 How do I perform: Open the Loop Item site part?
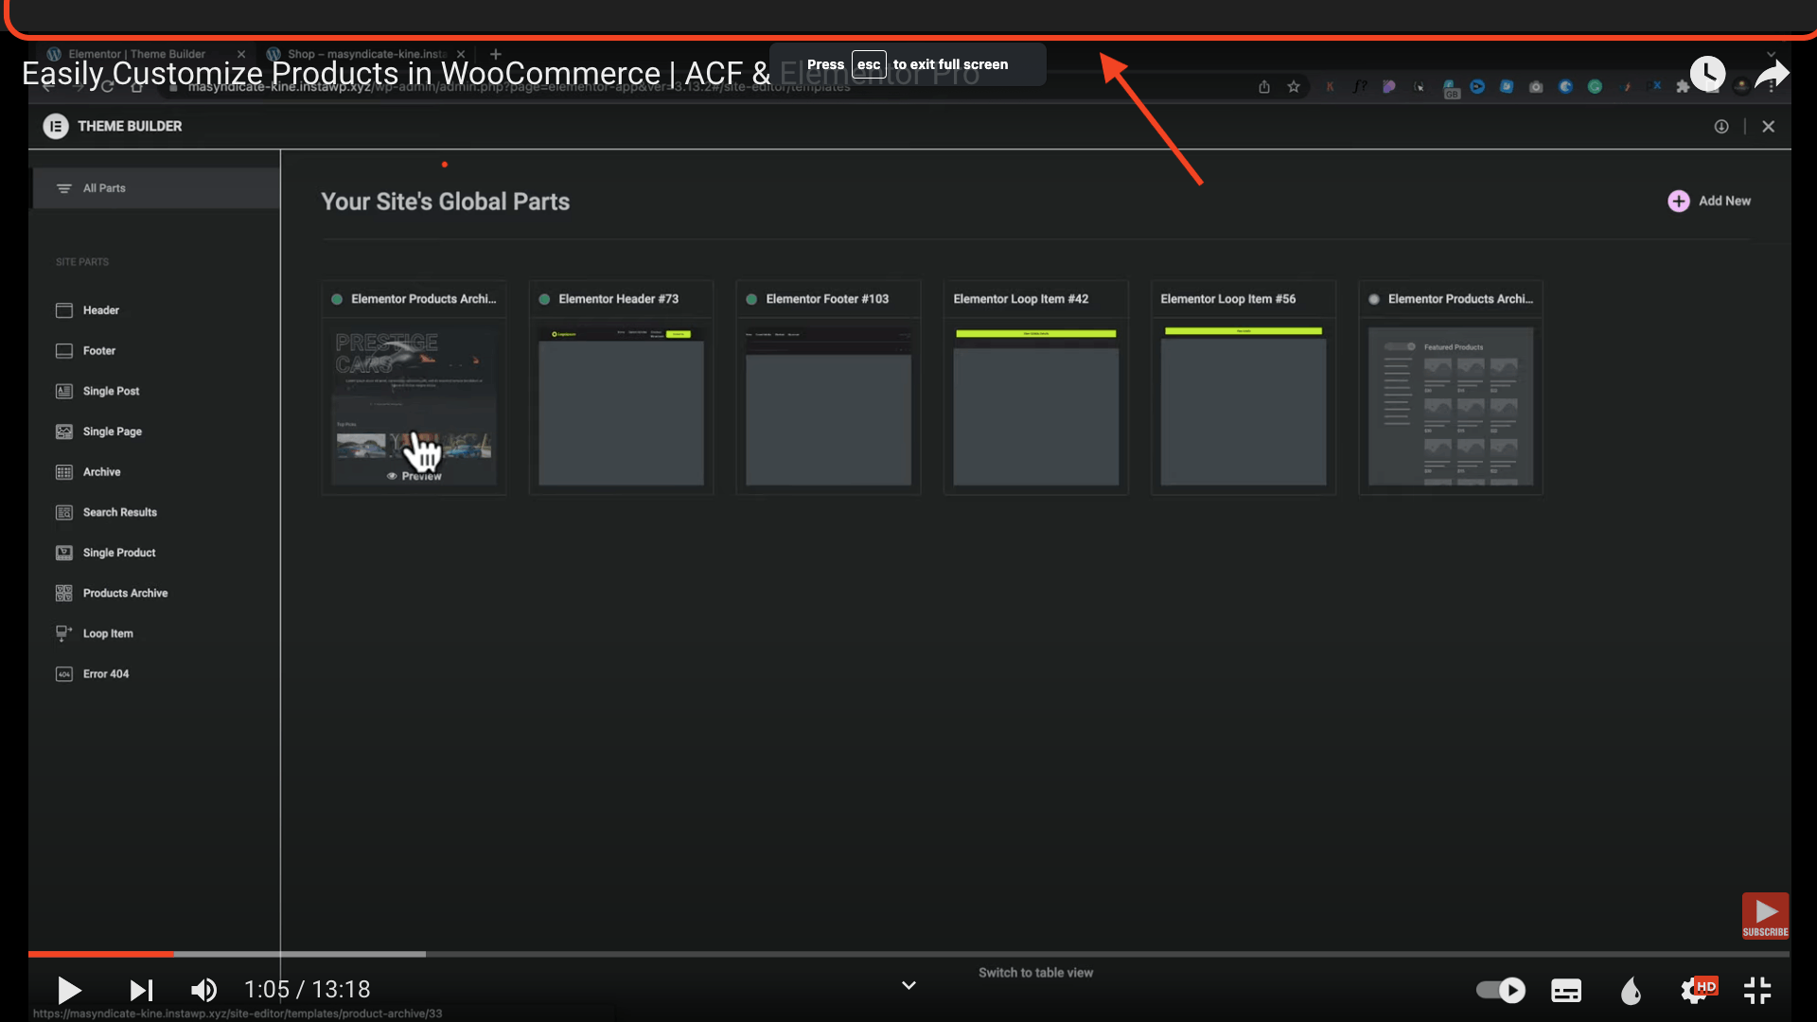tap(108, 634)
